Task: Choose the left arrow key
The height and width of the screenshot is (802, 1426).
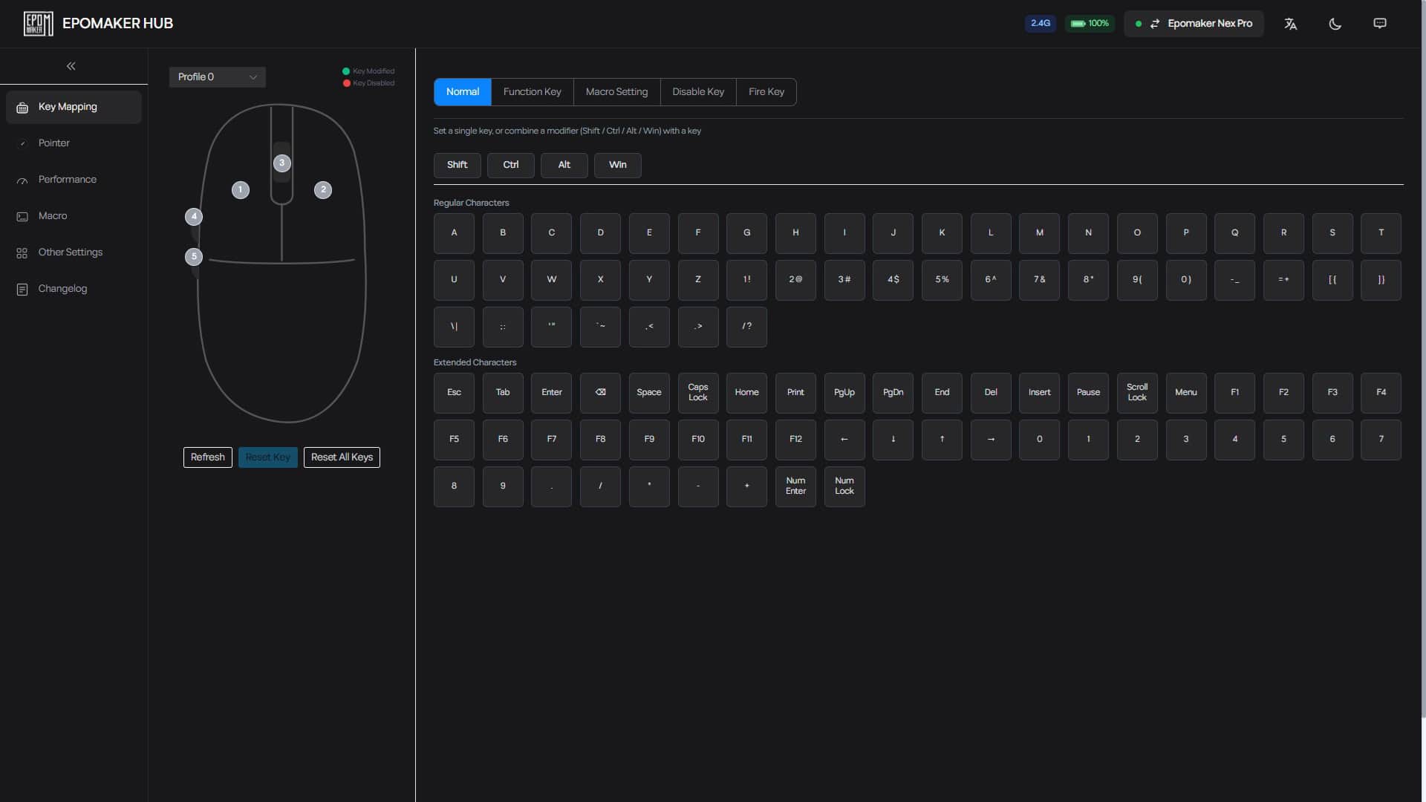Action: 844,440
